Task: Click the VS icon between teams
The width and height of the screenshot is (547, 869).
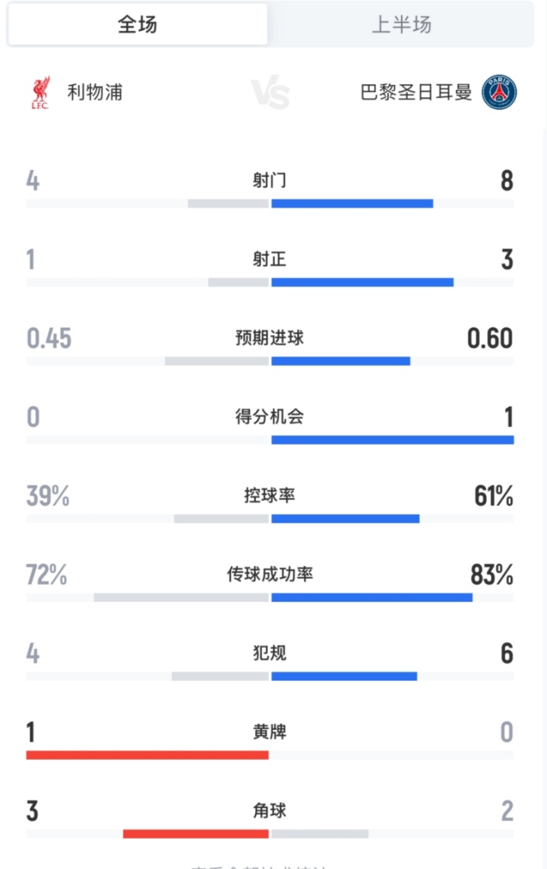Action: [x=270, y=93]
